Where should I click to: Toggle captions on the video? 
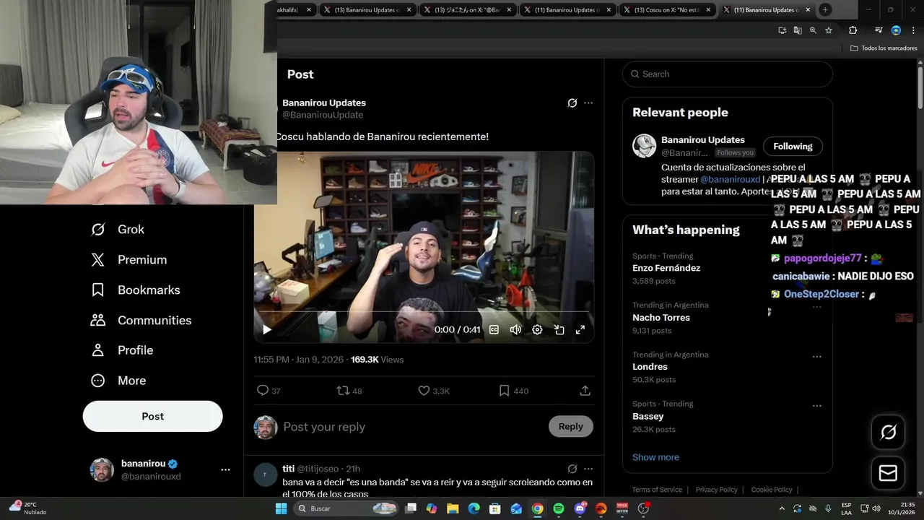[x=494, y=330]
